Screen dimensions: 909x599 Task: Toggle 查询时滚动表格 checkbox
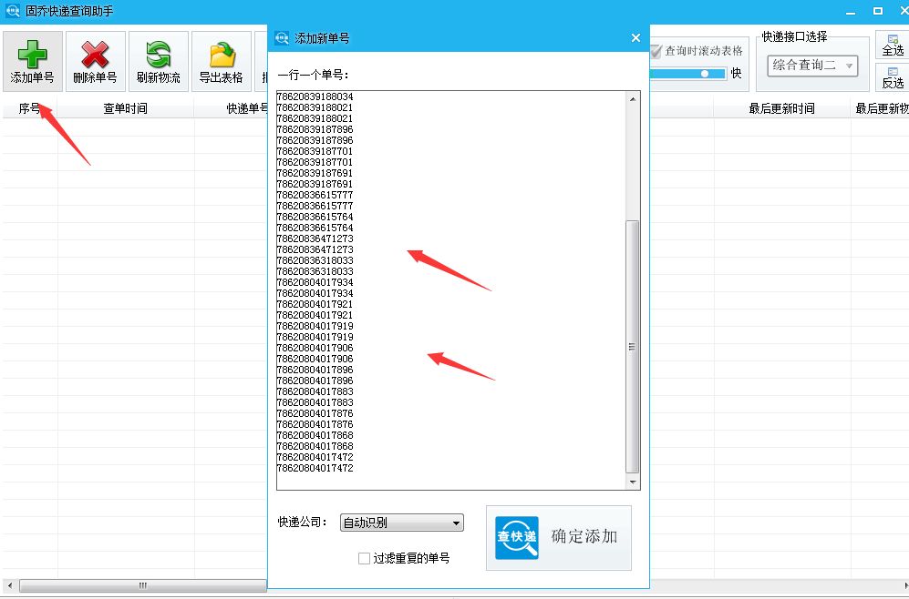[x=656, y=52]
